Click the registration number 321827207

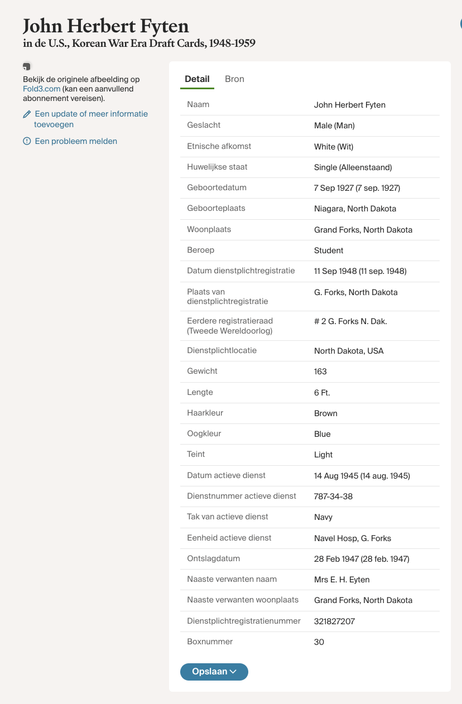click(x=334, y=621)
